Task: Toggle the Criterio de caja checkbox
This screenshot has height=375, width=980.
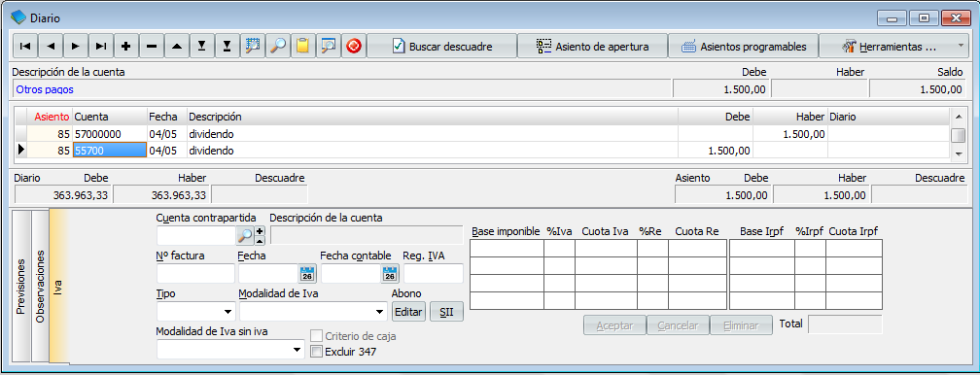Action: 316,336
